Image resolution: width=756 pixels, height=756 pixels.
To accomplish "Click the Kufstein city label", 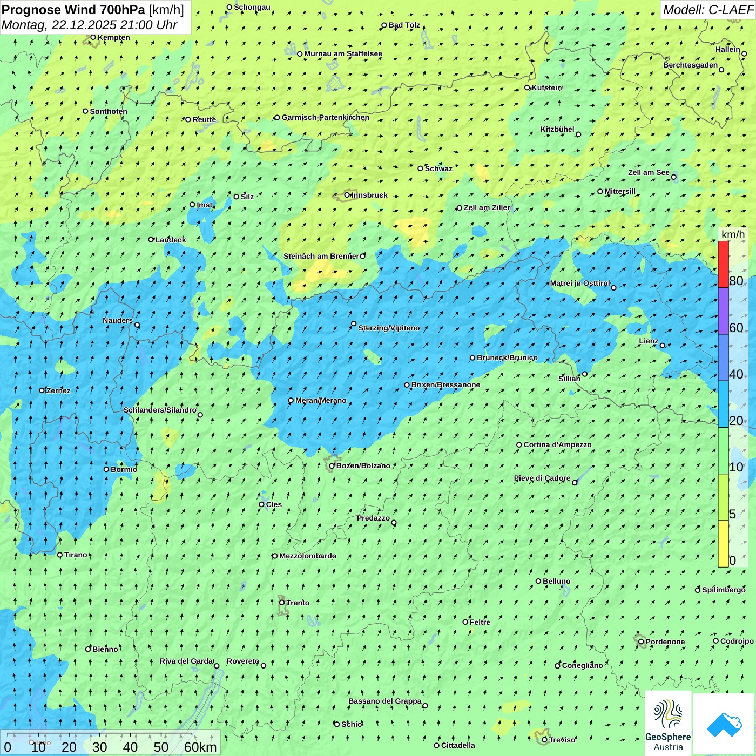I will pos(546,87).
